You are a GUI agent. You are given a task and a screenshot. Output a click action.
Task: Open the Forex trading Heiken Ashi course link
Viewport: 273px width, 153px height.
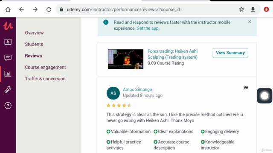pos(172,54)
